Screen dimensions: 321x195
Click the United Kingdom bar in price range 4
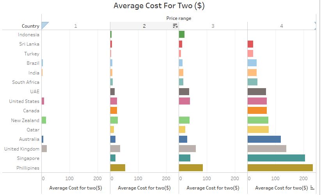coord(267,149)
